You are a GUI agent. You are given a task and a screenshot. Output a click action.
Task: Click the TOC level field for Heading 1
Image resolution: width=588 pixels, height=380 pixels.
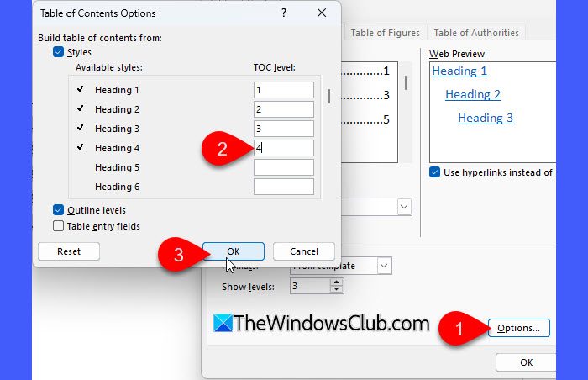pyautogui.click(x=283, y=90)
